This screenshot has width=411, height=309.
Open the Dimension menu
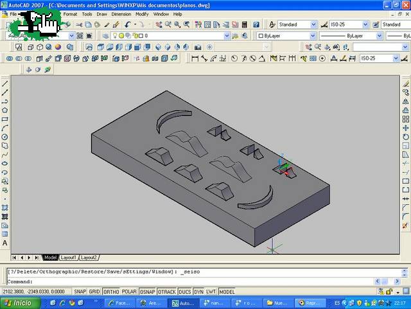pos(121,13)
